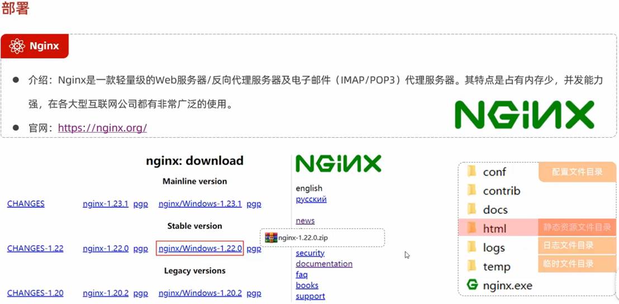Select the highlighted html folder row
The image size is (619, 304).
[x=537, y=228]
